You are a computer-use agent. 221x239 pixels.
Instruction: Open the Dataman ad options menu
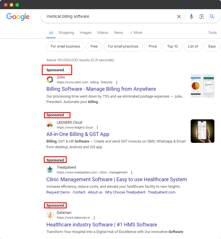coord(94,218)
